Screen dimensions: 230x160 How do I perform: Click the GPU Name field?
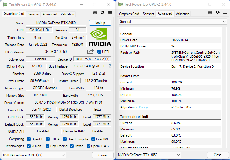56,23
